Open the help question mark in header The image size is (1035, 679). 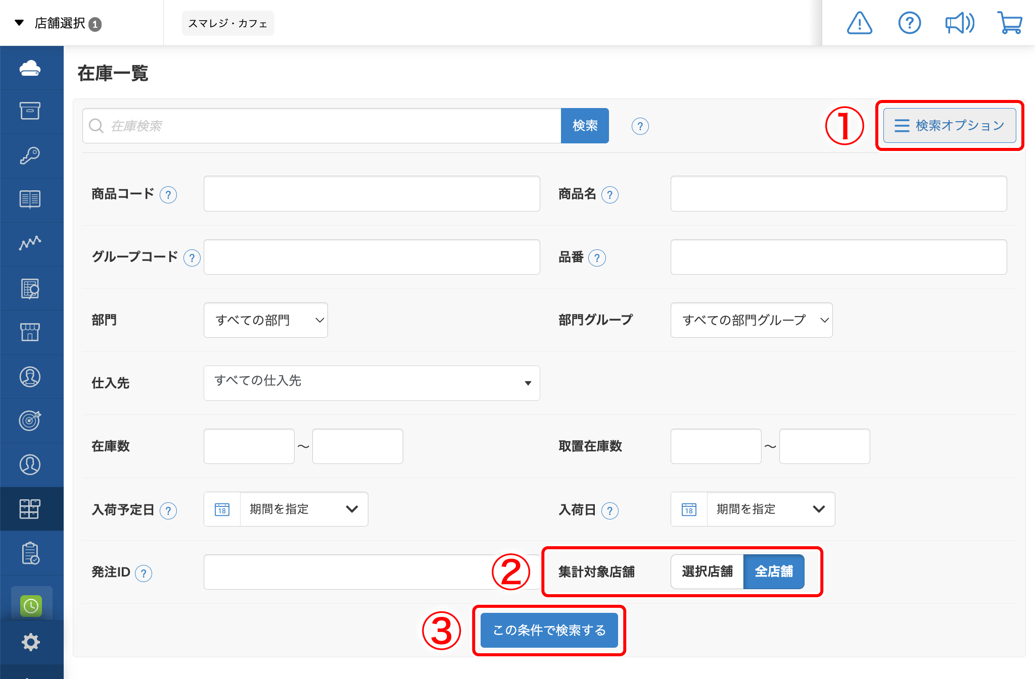pos(910,23)
